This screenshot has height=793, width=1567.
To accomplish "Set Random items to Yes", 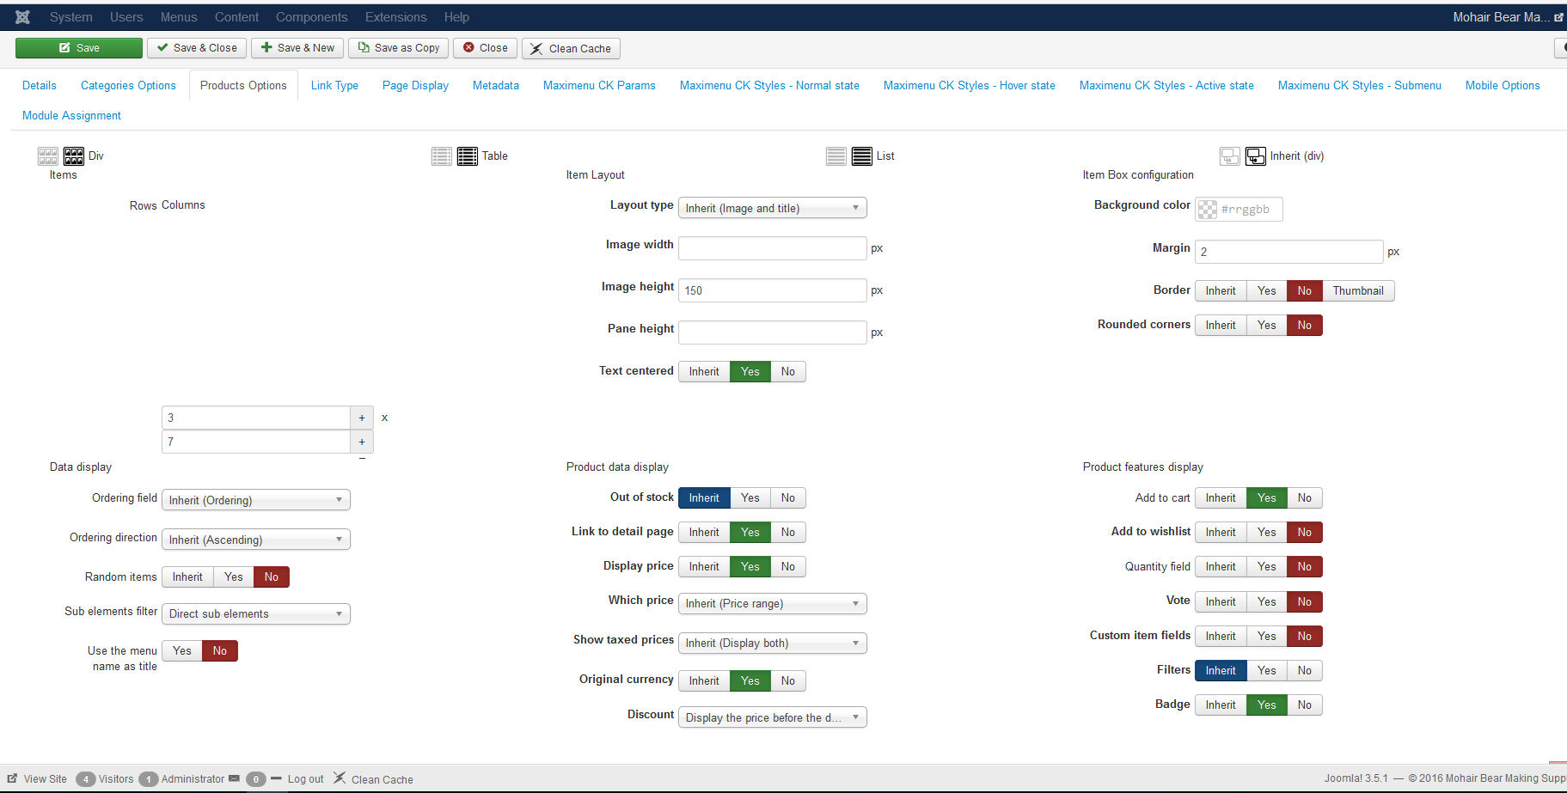I will click(234, 576).
